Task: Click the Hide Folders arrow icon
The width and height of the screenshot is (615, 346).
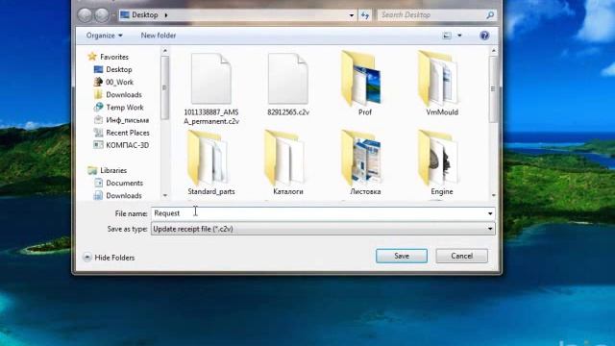Action: [87, 258]
